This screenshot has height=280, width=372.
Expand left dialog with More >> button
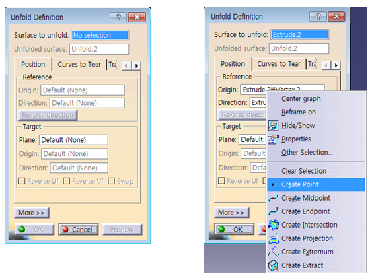tap(32, 213)
